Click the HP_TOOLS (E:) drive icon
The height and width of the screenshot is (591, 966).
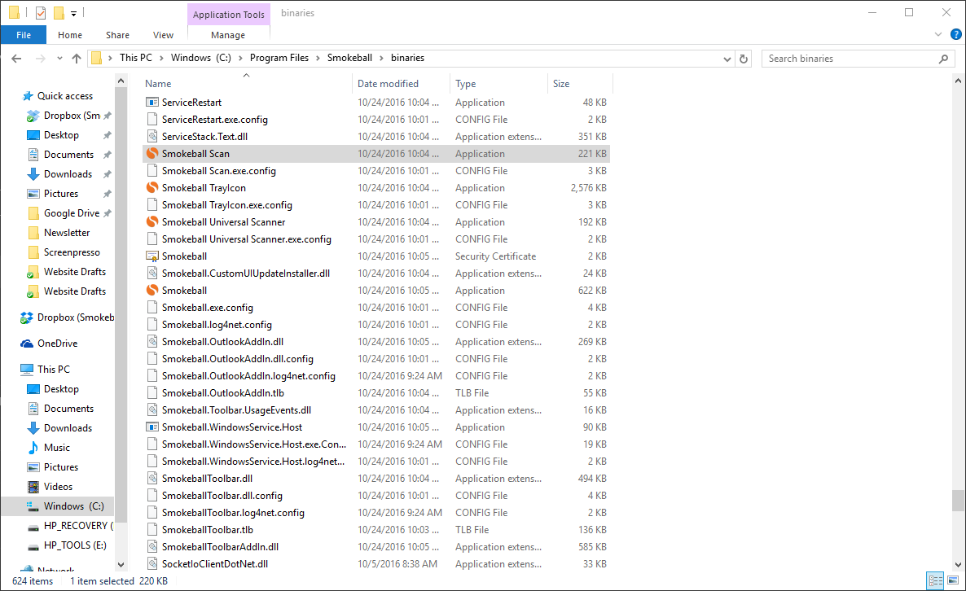click(33, 545)
